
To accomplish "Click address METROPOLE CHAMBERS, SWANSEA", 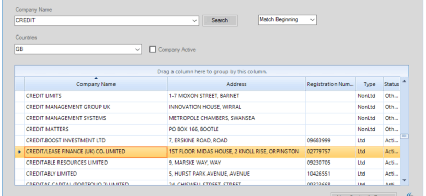I will tap(212, 118).
